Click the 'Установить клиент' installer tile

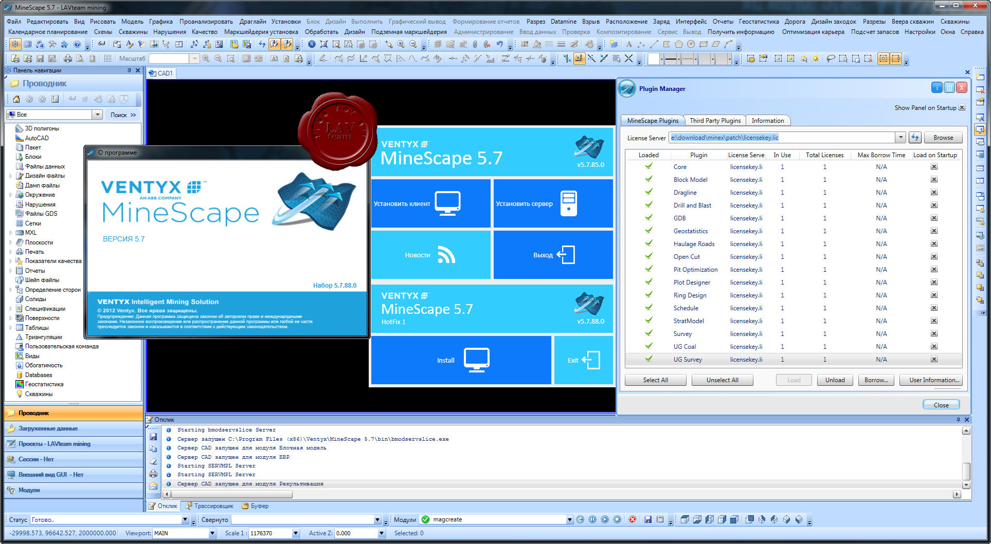click(x=430, y=203)
